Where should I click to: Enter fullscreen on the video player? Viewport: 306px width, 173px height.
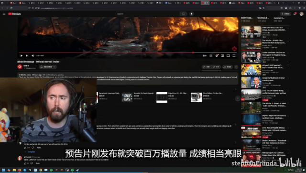(x=234, y=56)
